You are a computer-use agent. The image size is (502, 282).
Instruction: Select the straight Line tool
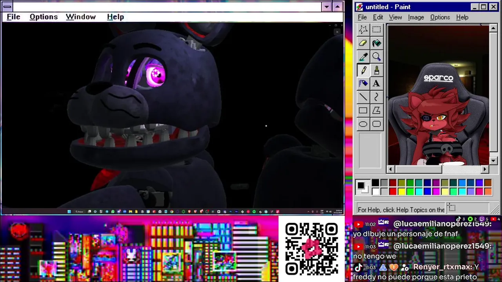pos(363,97)
